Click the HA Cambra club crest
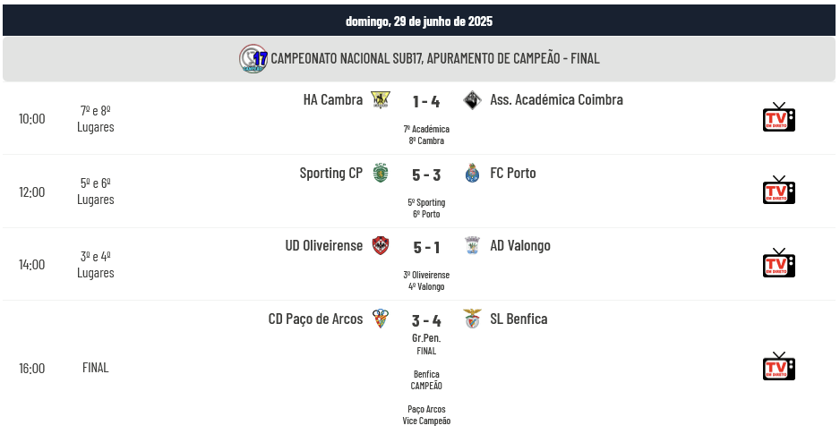The image size is (840, 434). tap(381, 100)
